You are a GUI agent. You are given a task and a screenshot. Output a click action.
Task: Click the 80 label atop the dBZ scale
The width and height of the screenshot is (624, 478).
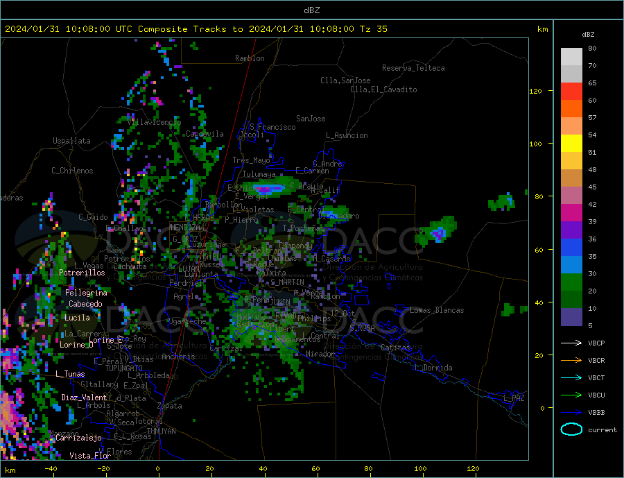[593, 48]
